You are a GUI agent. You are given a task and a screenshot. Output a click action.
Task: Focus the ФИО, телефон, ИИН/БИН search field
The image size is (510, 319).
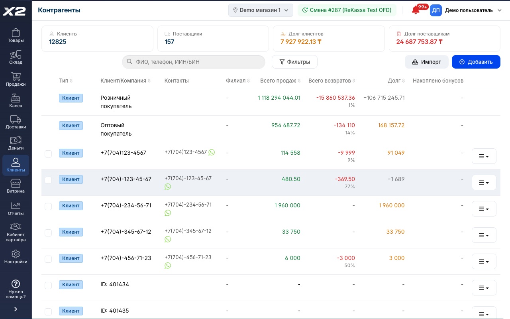click(194, 62)
